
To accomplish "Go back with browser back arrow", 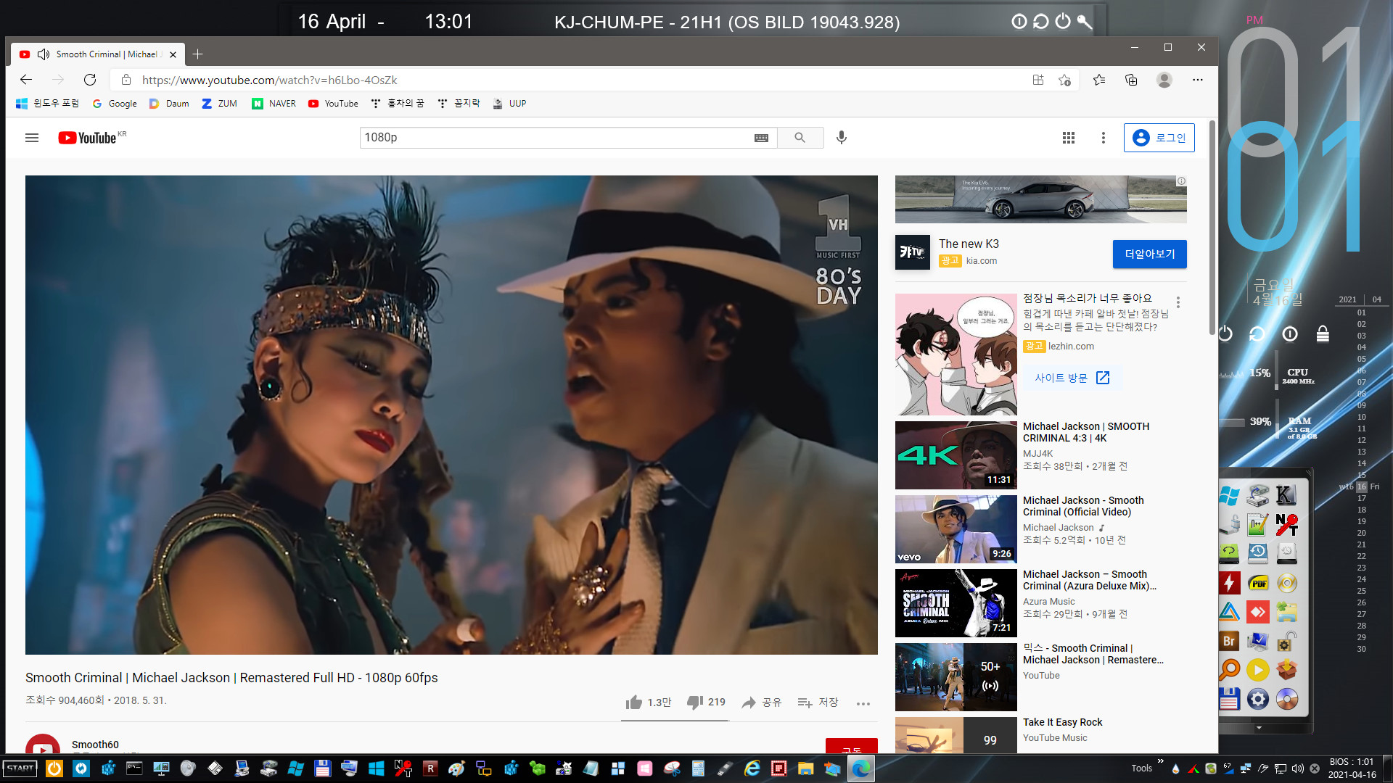I will [x=26, y=80].
